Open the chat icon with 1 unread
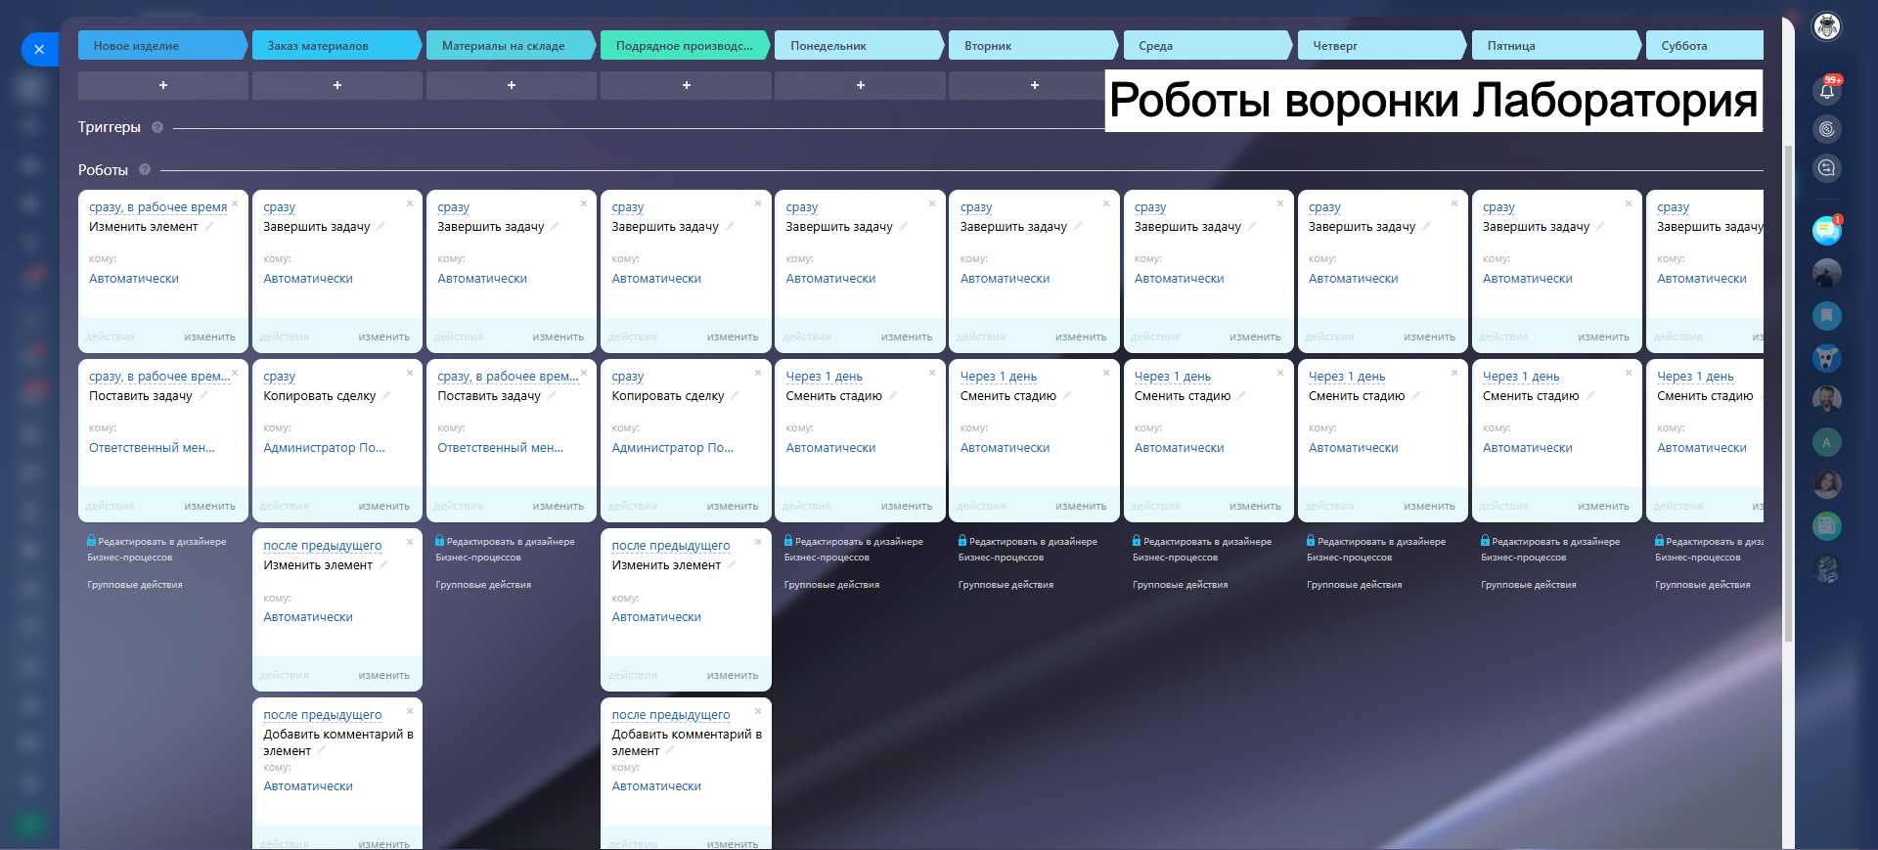Viewport: 1878px width, 850px height. click(x=1826, y=231)
